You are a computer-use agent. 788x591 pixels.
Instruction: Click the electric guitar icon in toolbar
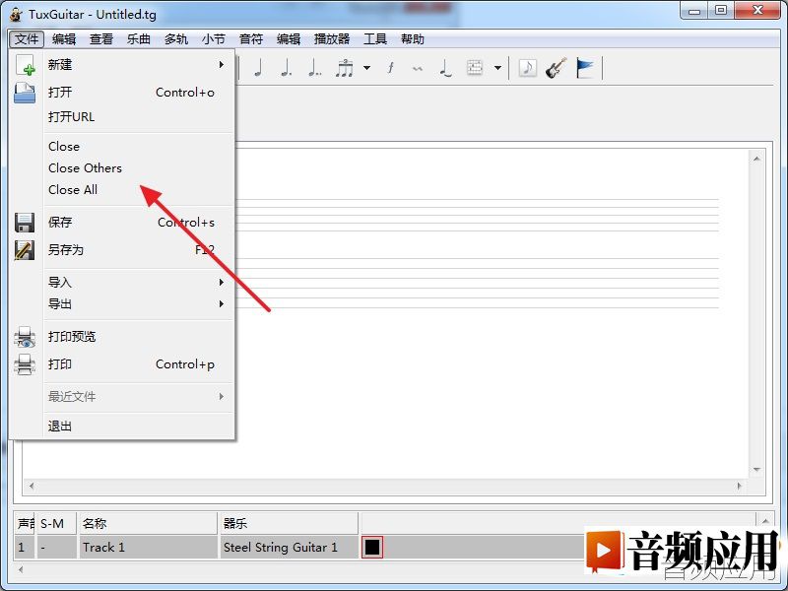(x=556, y=68)
